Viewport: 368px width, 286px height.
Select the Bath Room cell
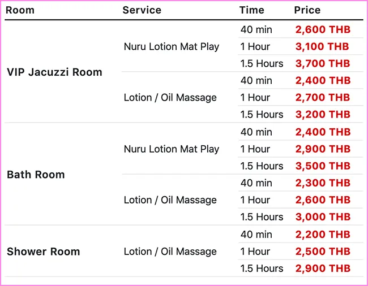36,175
